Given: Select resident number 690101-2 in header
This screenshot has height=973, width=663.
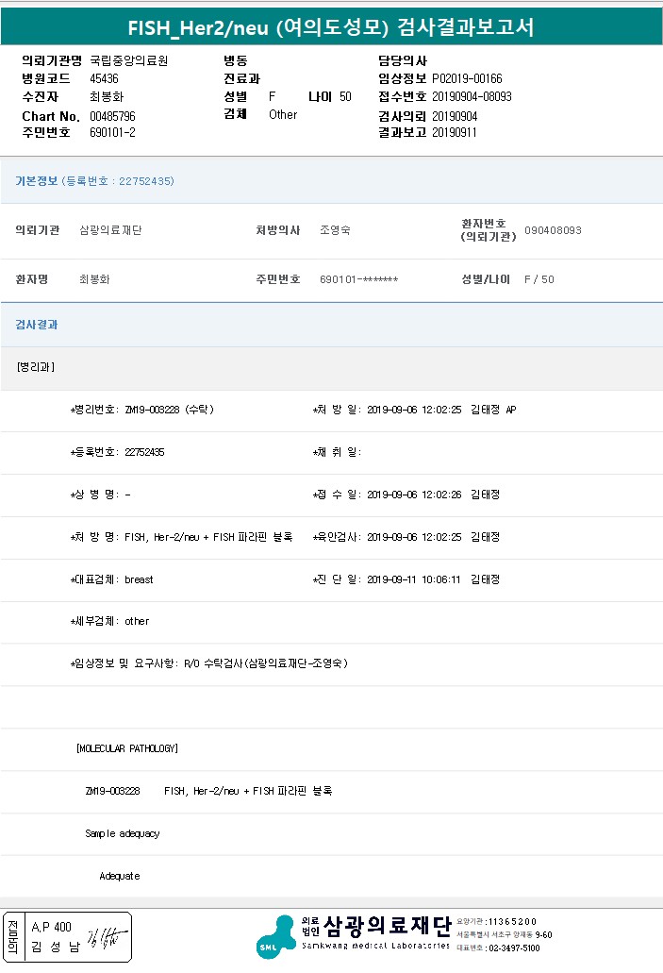Looking at the screenshot, I should (112, 132).
